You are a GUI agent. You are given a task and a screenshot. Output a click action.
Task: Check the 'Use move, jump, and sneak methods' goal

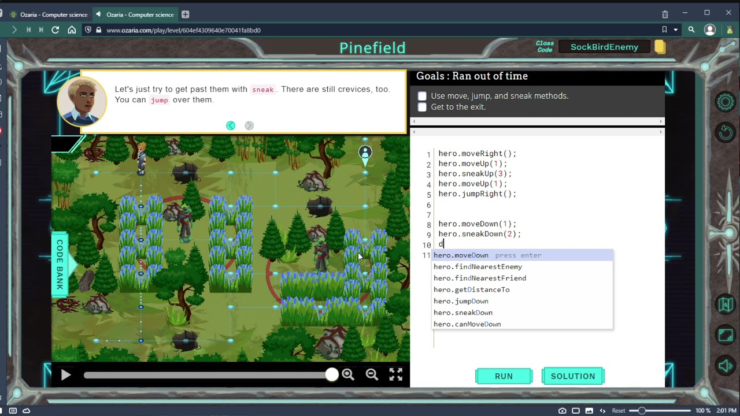[422, 96]
